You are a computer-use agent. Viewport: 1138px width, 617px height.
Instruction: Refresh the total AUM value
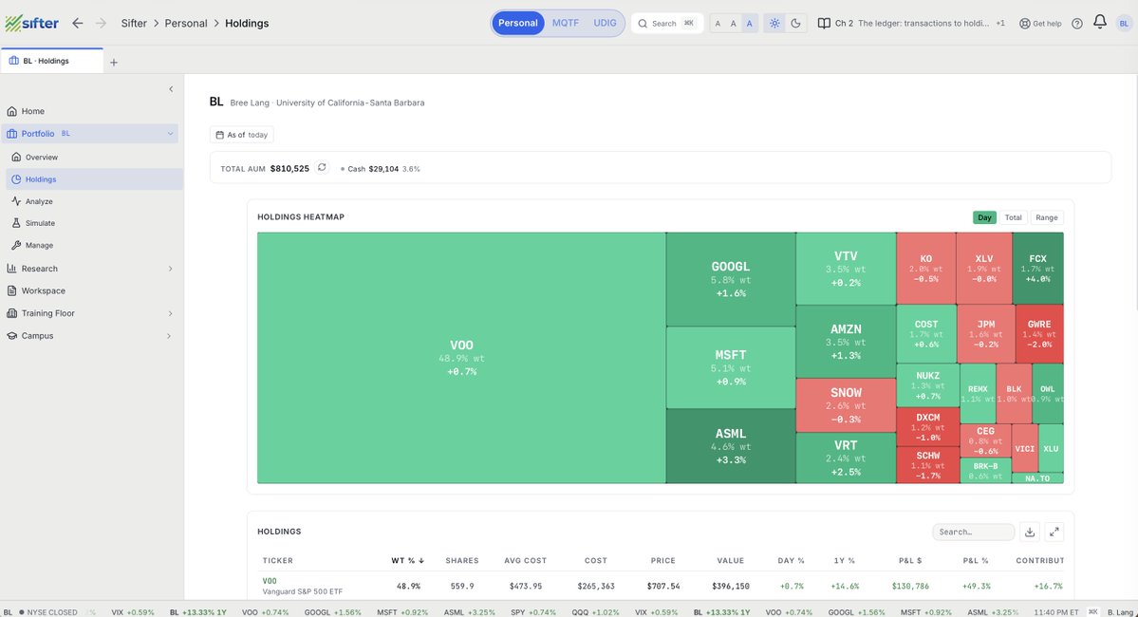coord(322,168)
